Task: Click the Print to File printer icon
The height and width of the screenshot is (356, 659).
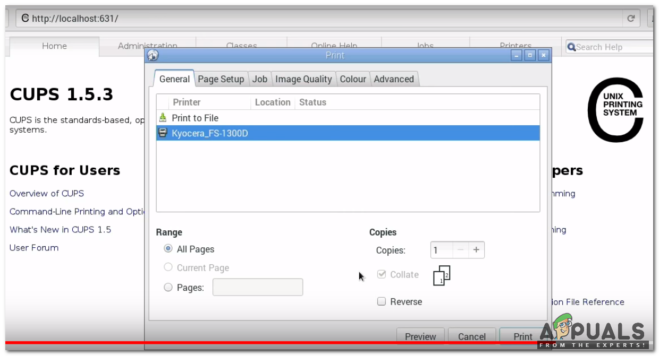Action: tap(163, 118)
